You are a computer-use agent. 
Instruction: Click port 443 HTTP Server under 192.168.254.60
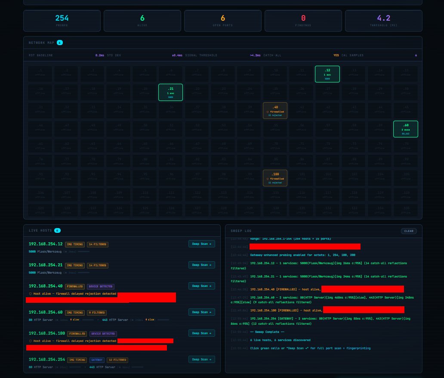pyautogui.click(x=115, y=320)
